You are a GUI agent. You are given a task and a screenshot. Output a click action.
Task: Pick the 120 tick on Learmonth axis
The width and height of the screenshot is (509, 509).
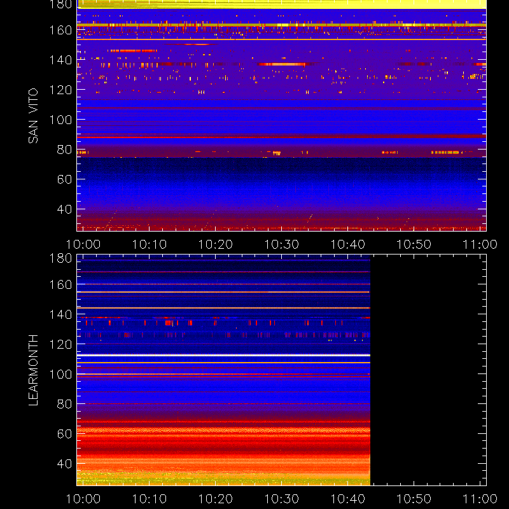(60, 344)
